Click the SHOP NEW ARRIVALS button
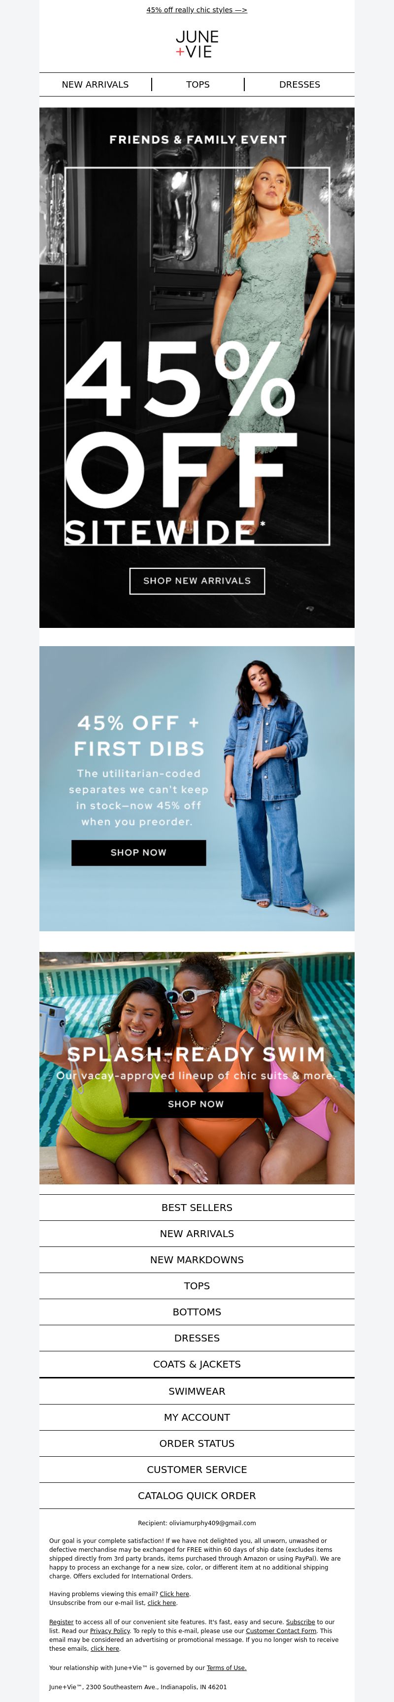394x1702 pixels. [x=197, y=581]
